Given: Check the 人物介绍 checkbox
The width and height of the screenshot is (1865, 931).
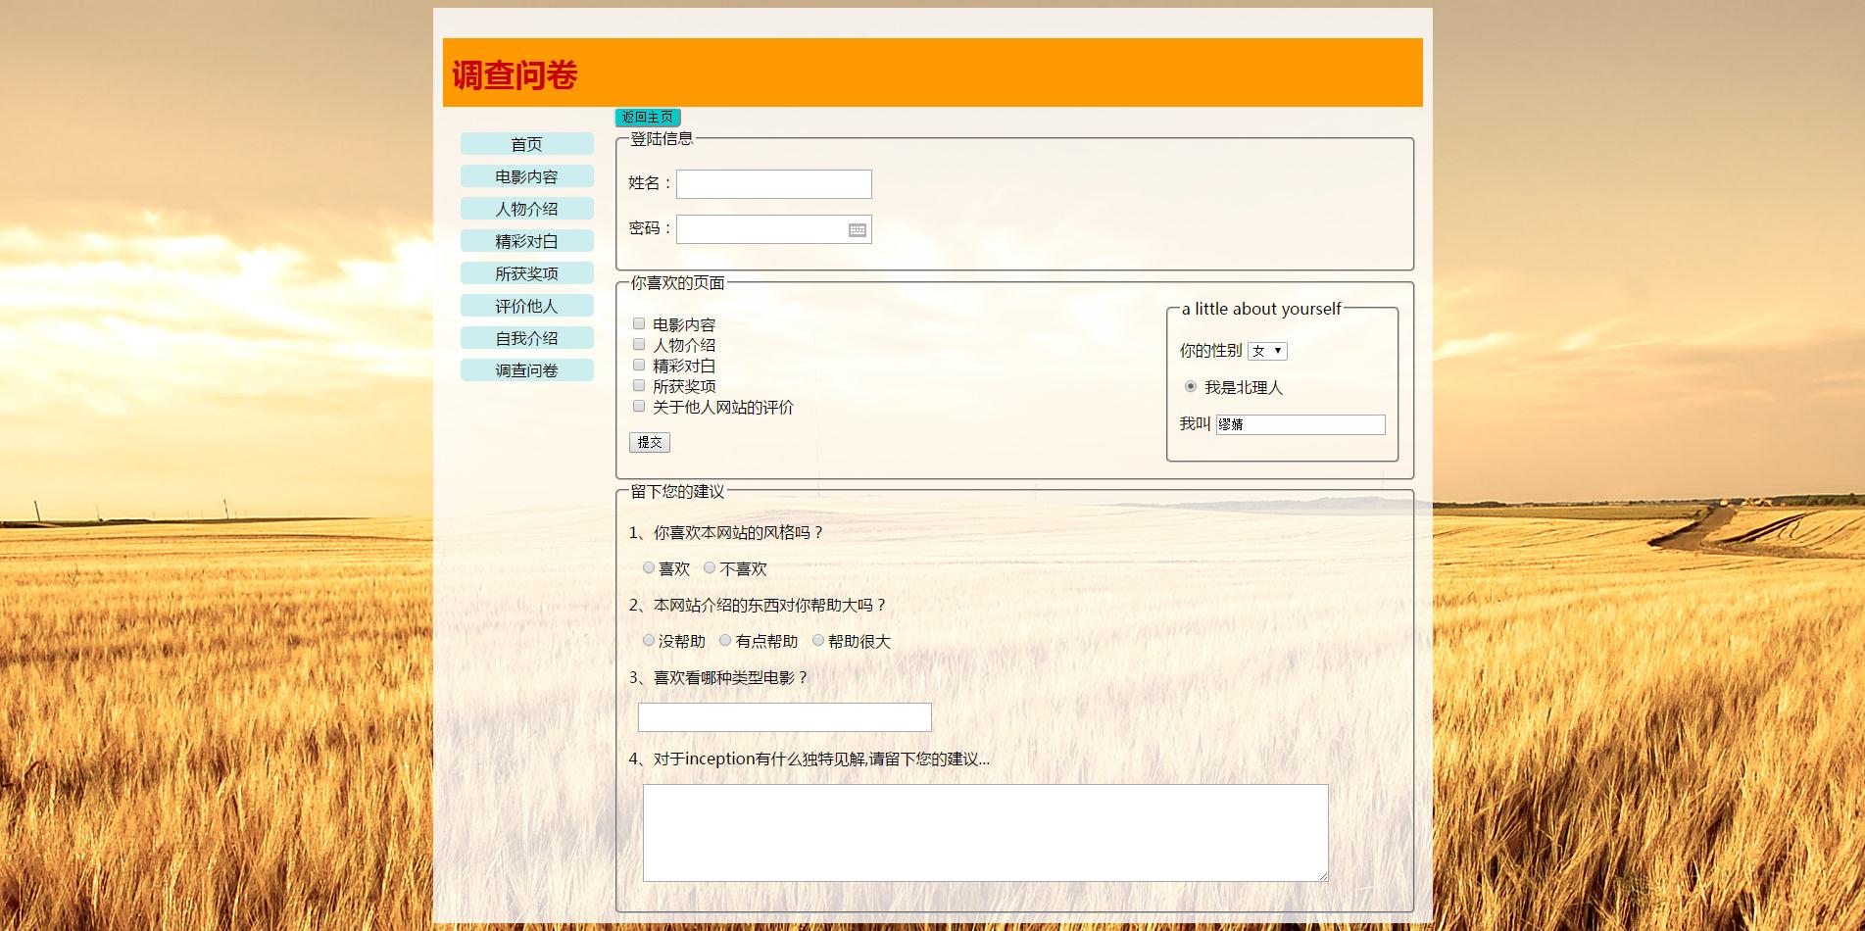Looking at the screenshot, I should click(639, 344).
